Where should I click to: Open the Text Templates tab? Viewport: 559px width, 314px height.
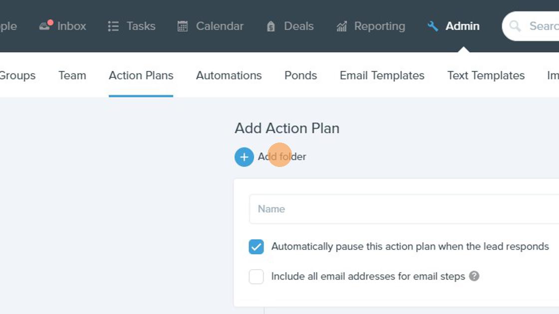pos(486,75)
